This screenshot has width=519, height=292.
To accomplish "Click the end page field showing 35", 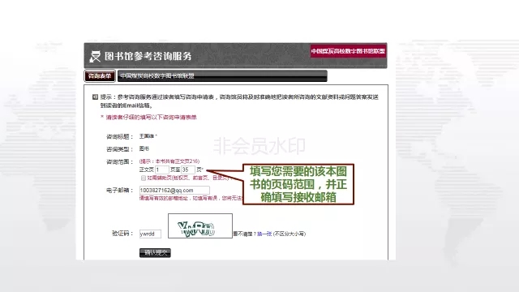I will pos(187,170).
